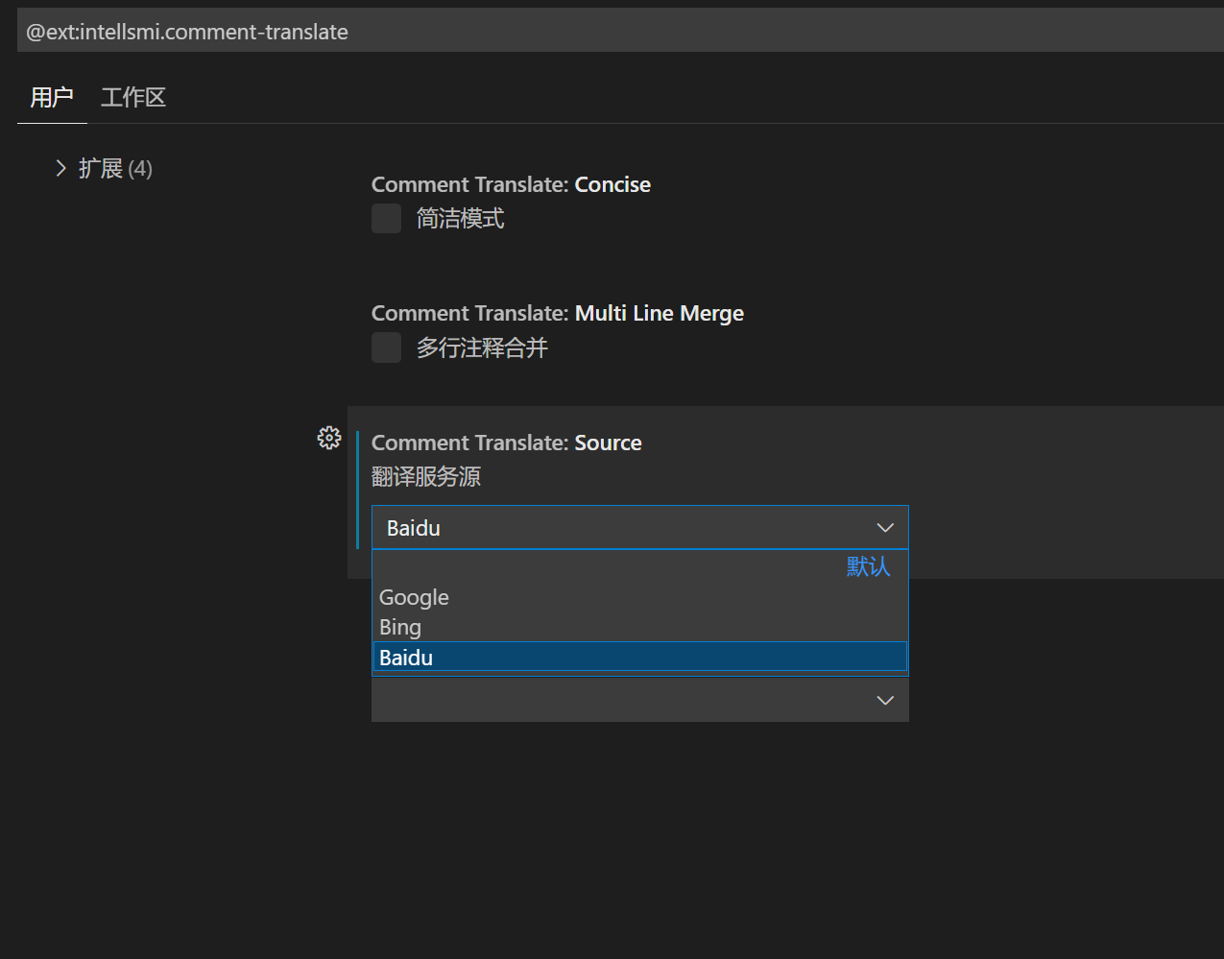Enable the Concise 简洁模式 checkbox
This screenshot has height=959, width=1224.
click(x=387, y=219)
